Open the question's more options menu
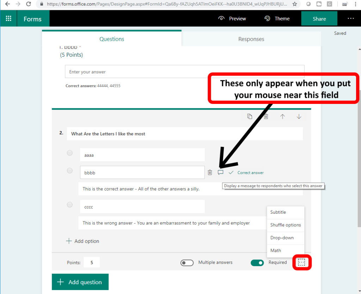361x294 pixels. pos(302,262)
